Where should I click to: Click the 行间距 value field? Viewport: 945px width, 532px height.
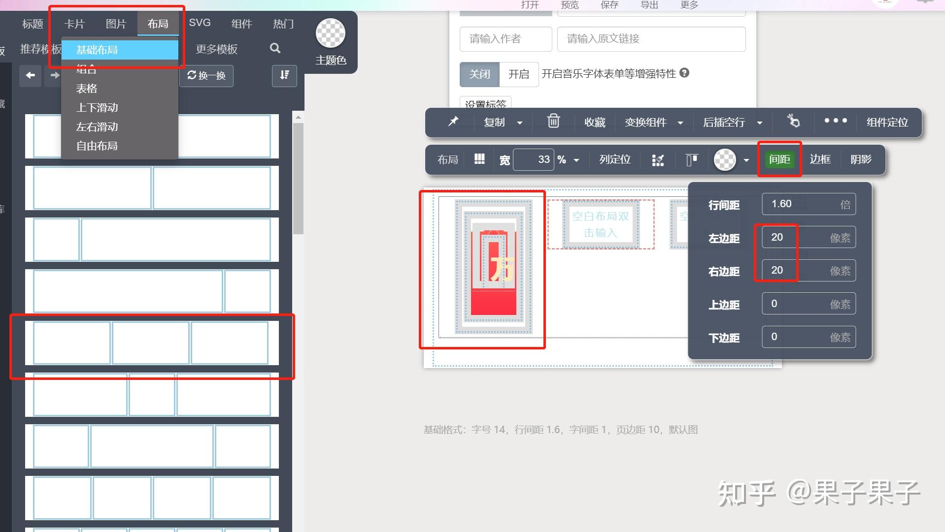[x=809, y=204]
